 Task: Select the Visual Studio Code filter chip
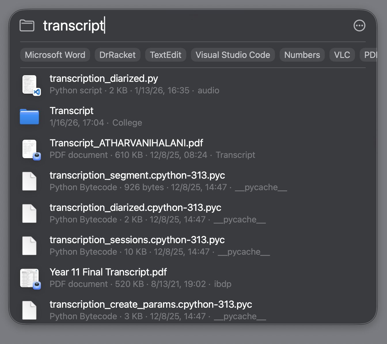tap(233, 55)
